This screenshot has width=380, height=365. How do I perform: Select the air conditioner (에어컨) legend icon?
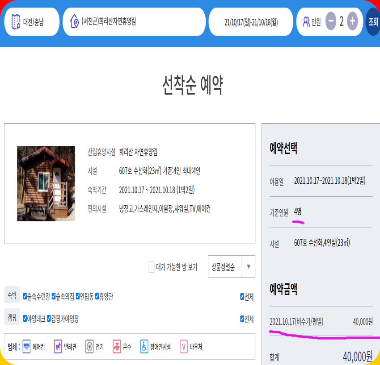point(26,347)
